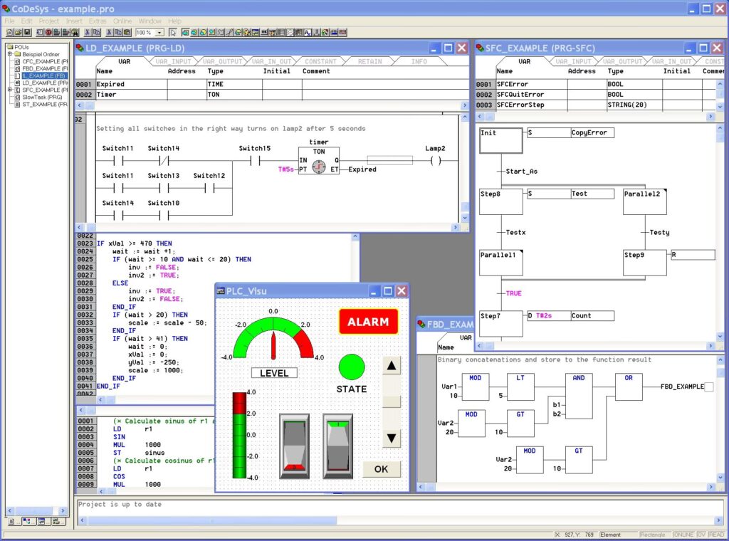Click the red stop toolbar icon
The width and height of the screenshot is (729, 541).
48,32
